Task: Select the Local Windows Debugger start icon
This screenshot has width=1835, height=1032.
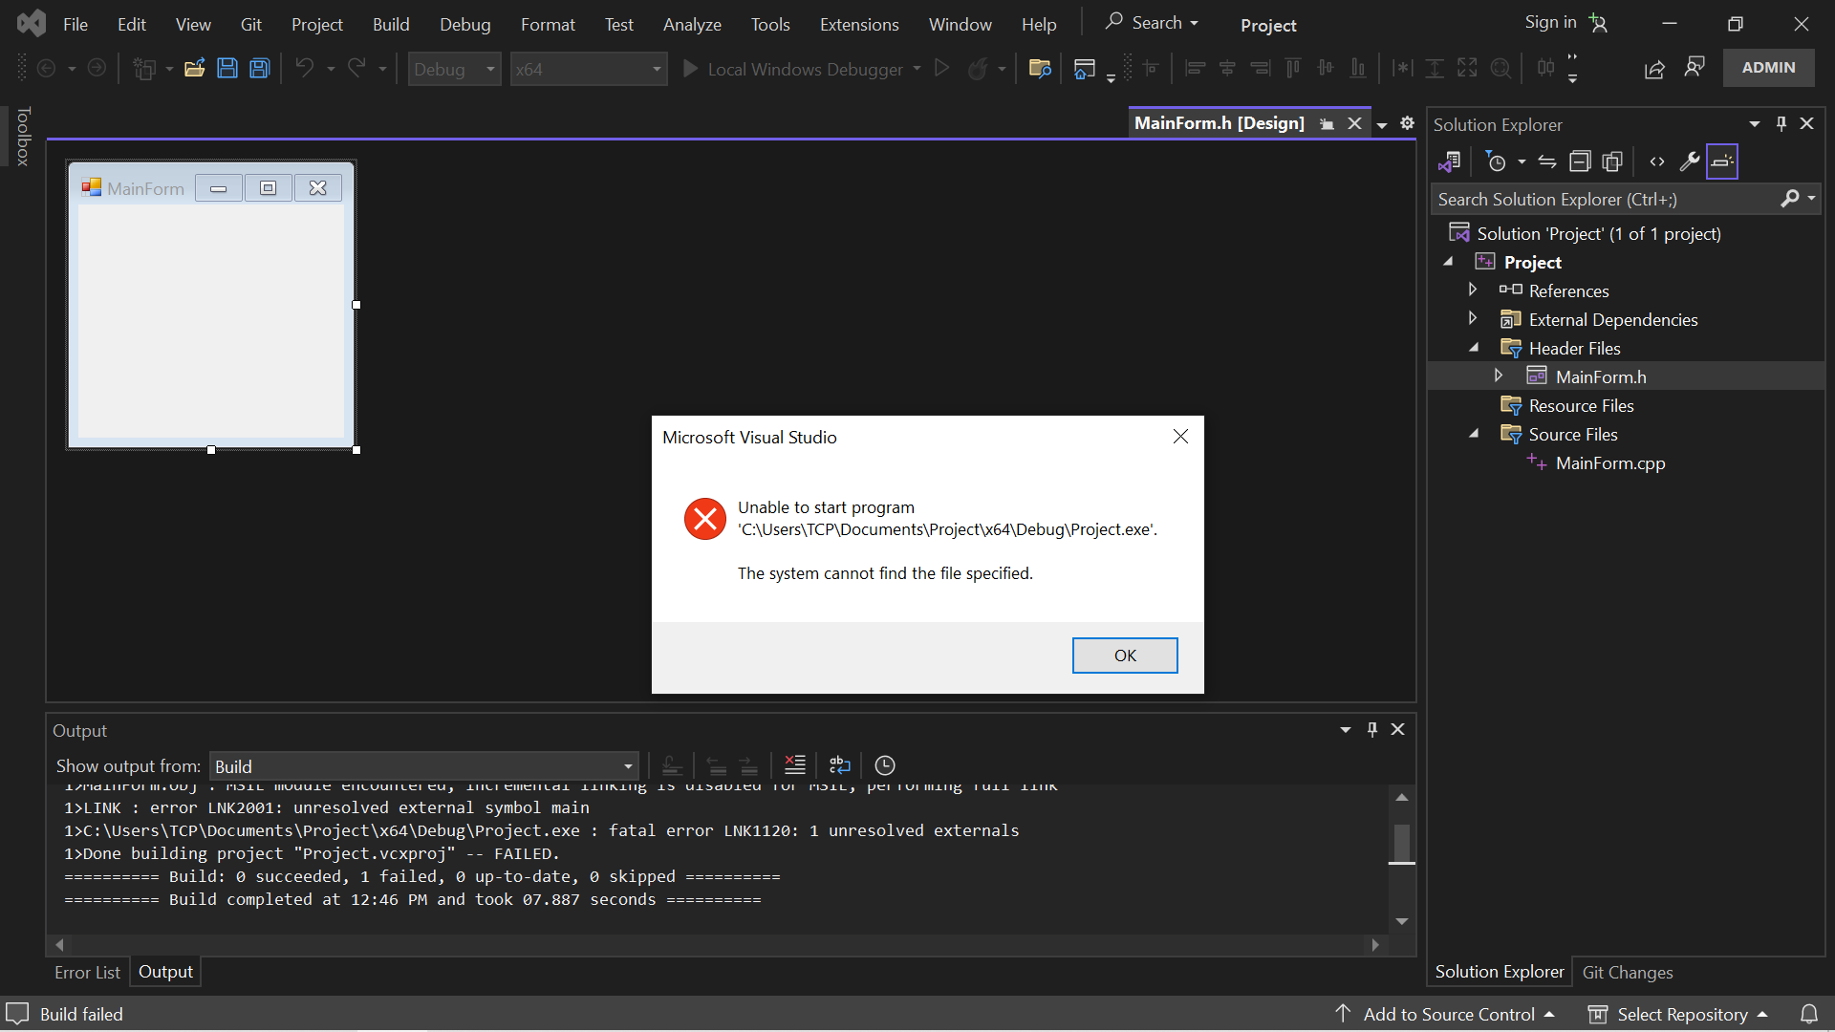Action: [x=690, y=68]
